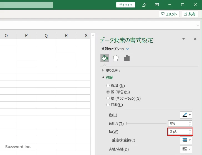
Task: Click the 共有 share button
Action: pos(190,14)
